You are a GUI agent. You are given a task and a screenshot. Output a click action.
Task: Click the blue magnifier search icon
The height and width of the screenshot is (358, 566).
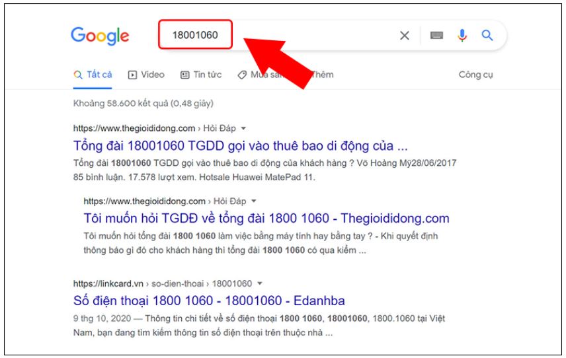(x=487, y=35)
